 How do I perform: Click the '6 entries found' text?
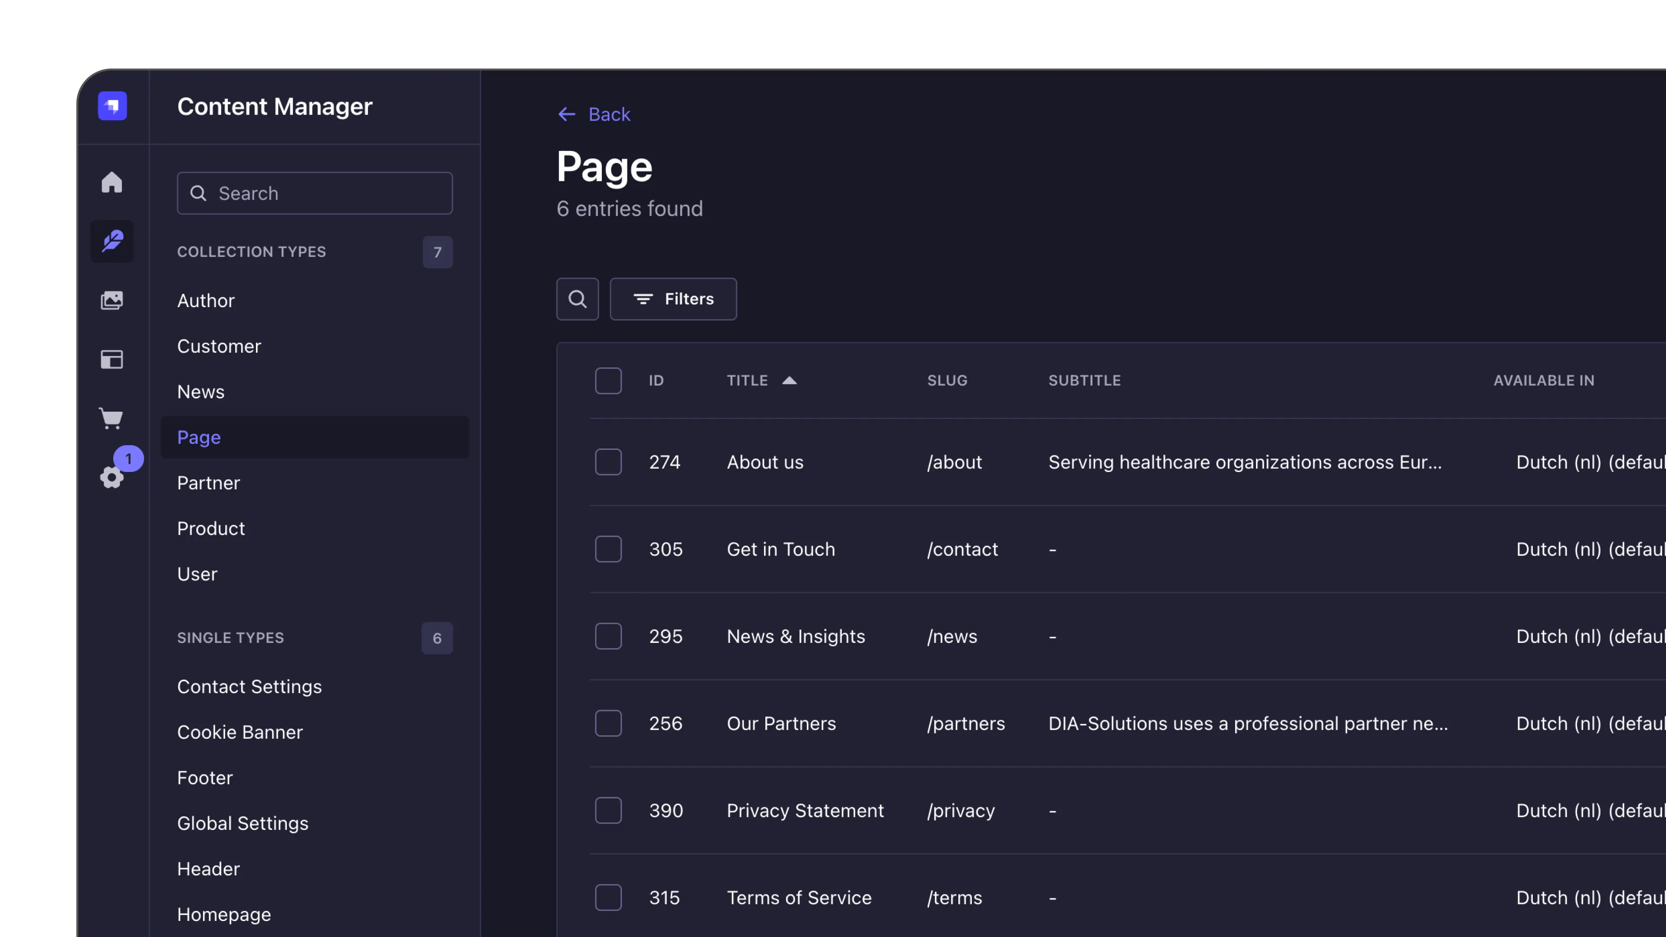pyautogui.click(x=629, y=209)
